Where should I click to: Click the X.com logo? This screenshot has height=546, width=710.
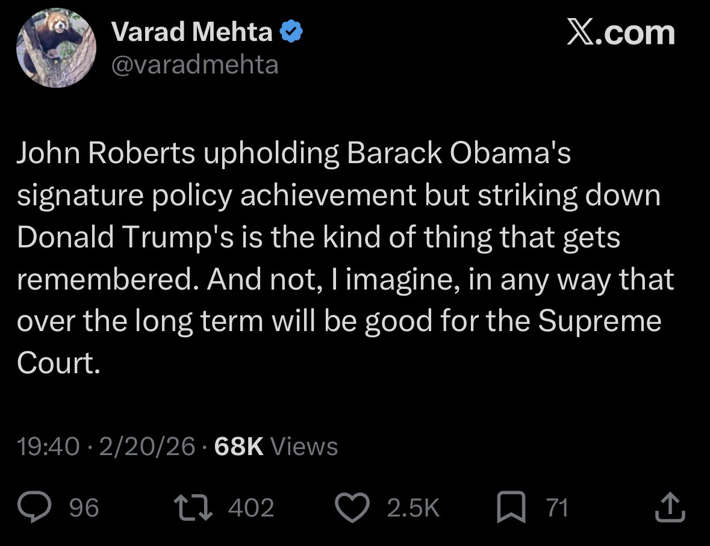621,32
